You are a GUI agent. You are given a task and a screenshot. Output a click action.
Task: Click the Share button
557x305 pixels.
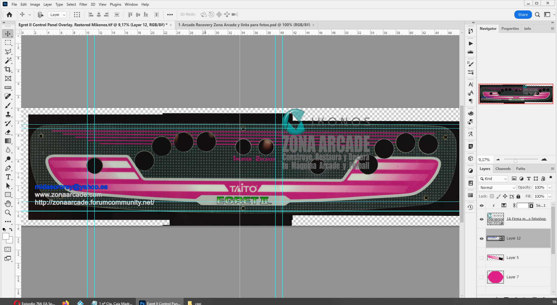523,15
